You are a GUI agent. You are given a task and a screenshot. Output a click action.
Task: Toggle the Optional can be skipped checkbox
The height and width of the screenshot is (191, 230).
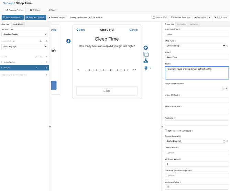pyautogui.click(x=166, y=131)
